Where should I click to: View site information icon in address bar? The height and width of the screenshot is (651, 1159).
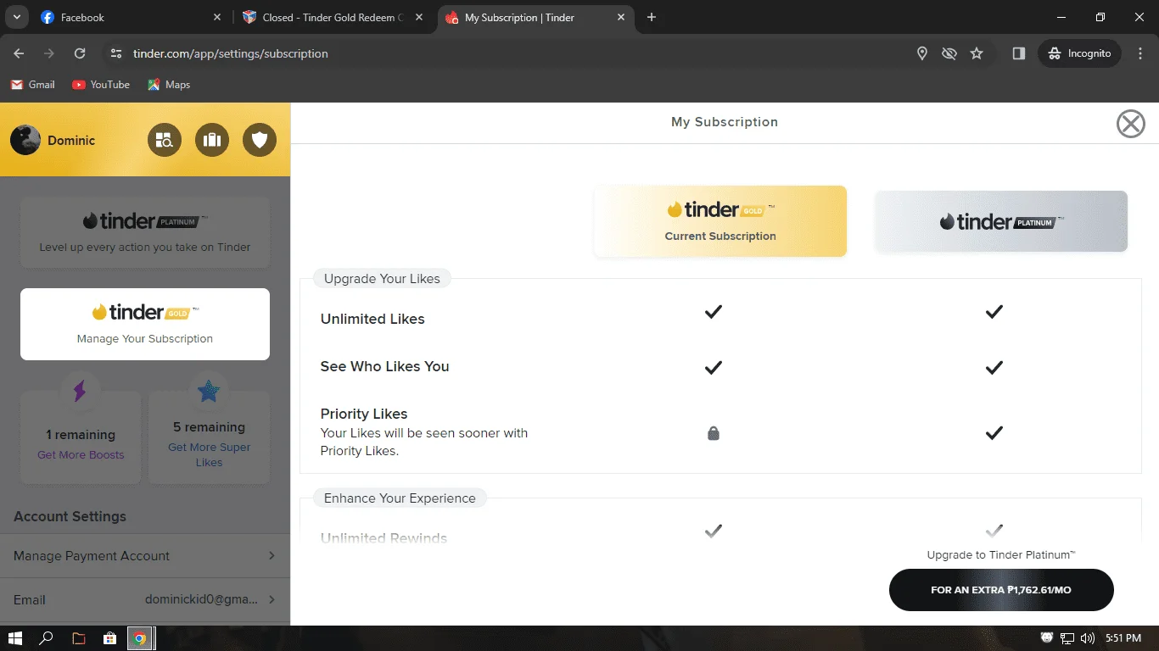[x=116, y=53]
